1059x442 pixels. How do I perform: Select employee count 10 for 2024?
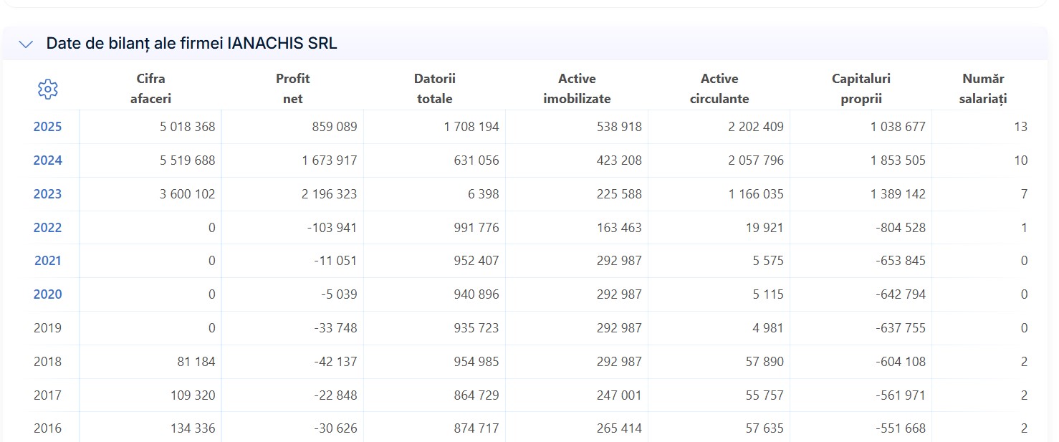click(x=1020, y=160)
